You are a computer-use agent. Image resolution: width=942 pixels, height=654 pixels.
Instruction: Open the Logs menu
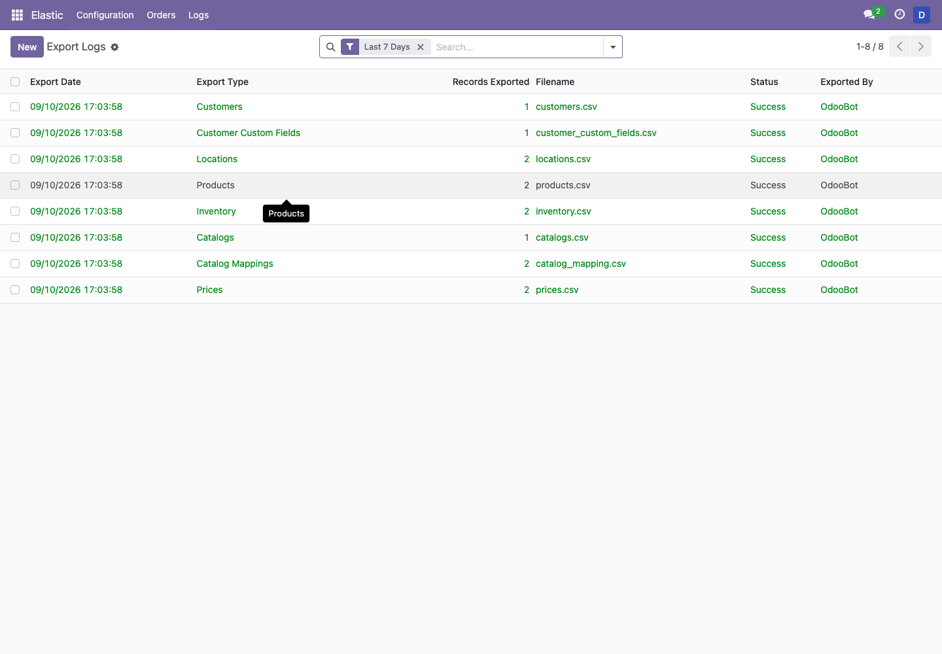199,15
